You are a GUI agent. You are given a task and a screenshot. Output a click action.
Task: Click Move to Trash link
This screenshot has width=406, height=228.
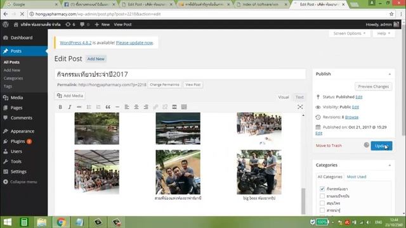tap(329, 146)
